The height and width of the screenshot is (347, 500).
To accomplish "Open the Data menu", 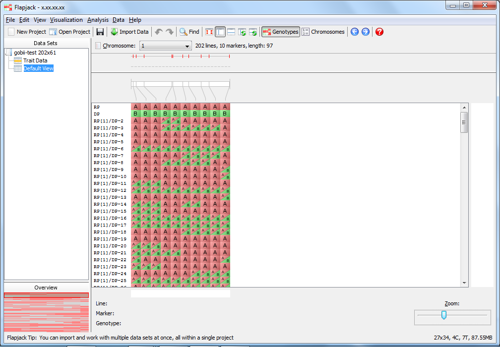I will tap(118, 20).
